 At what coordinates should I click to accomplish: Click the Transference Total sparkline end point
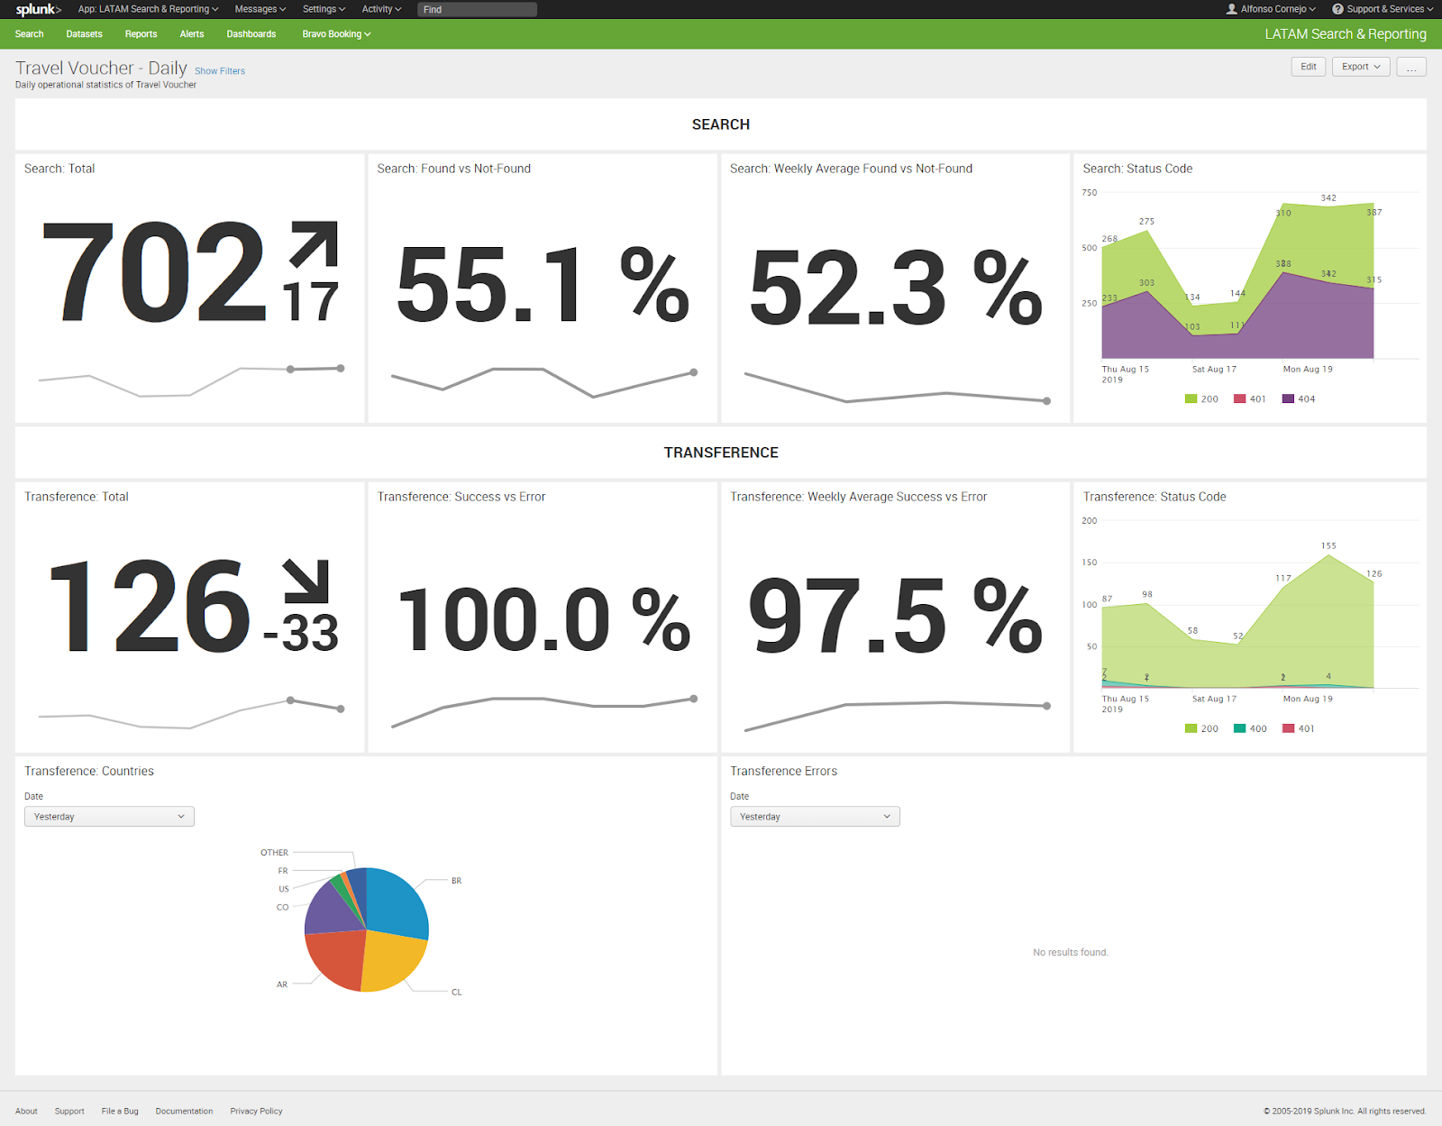pyautogui.click(x=341, y=709)
